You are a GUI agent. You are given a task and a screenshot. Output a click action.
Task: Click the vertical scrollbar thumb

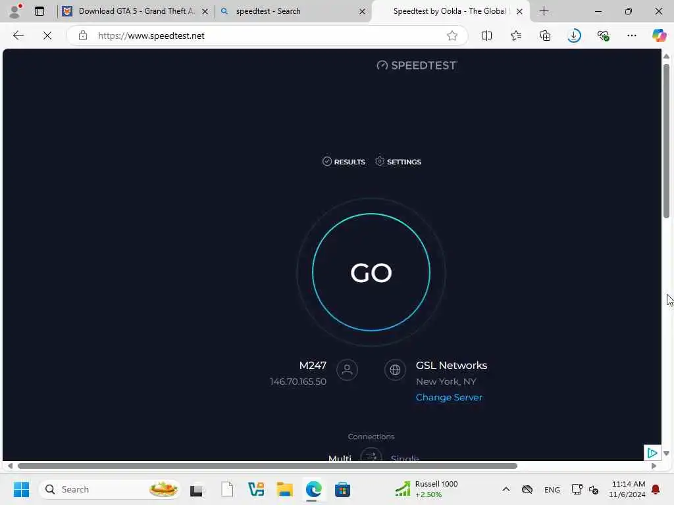[x=666, y=141]
